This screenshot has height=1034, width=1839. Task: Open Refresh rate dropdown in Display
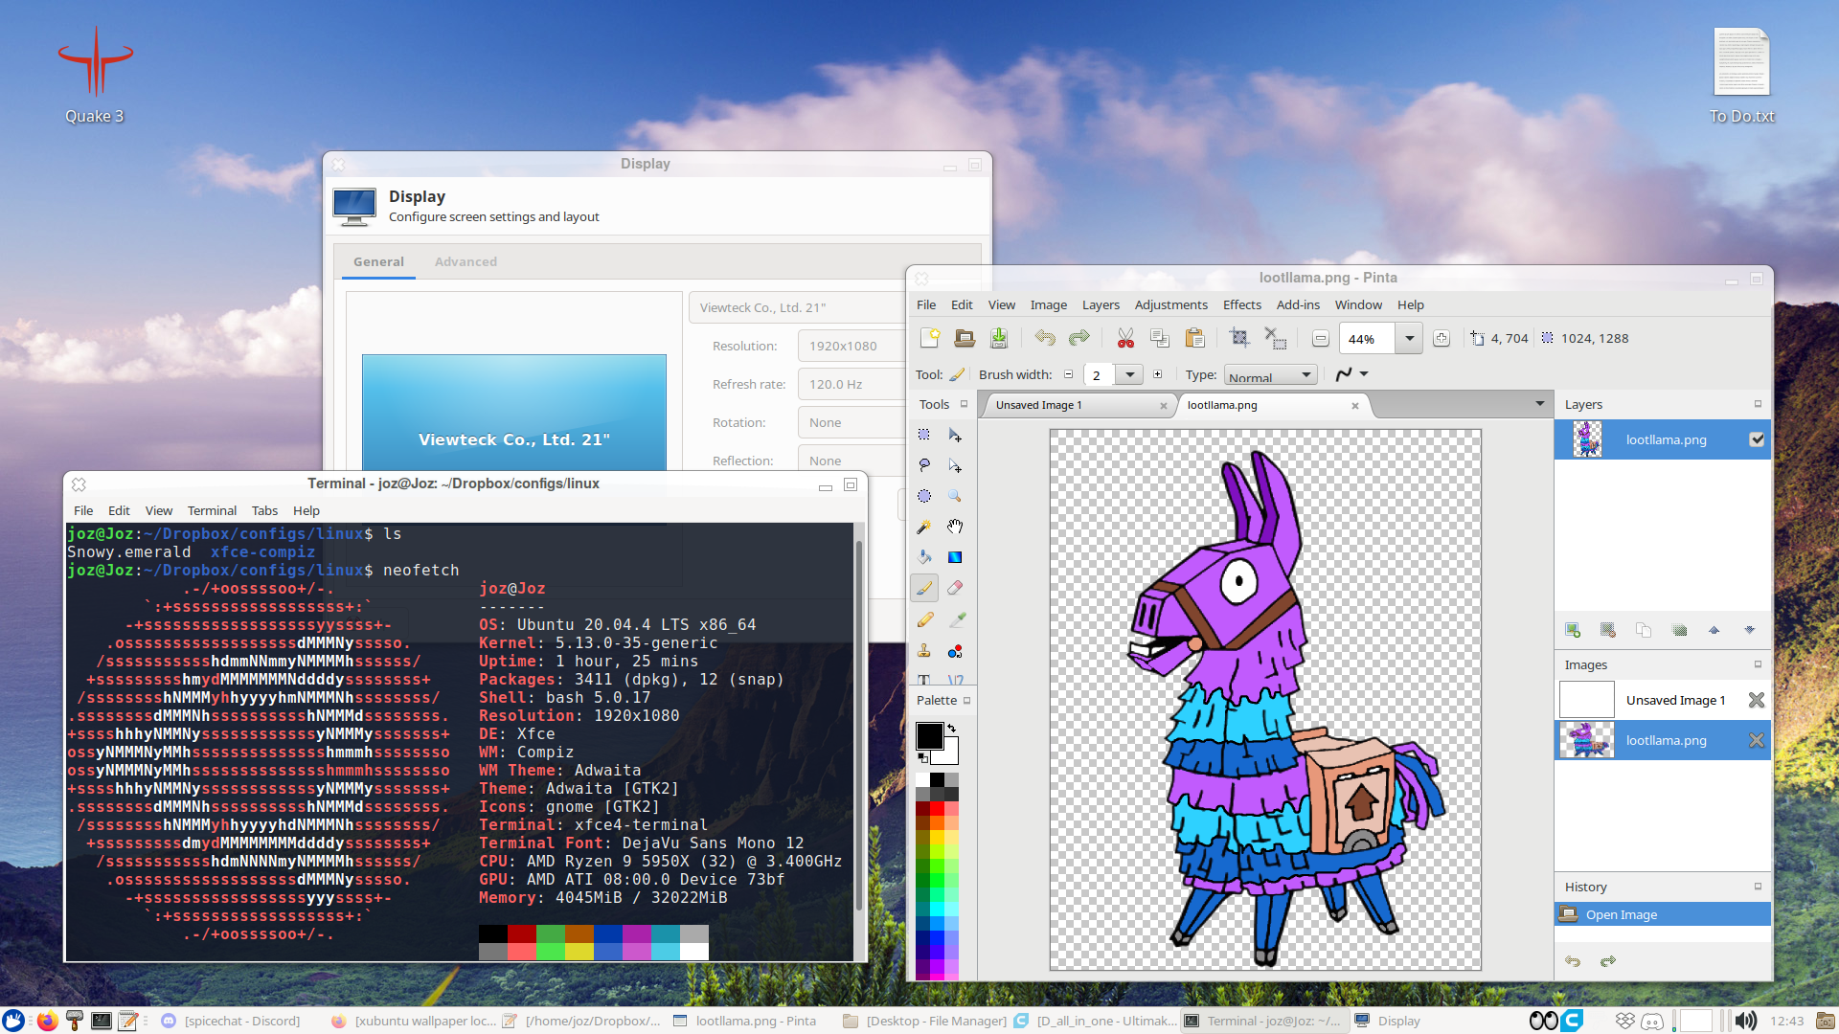pos(852,384)
